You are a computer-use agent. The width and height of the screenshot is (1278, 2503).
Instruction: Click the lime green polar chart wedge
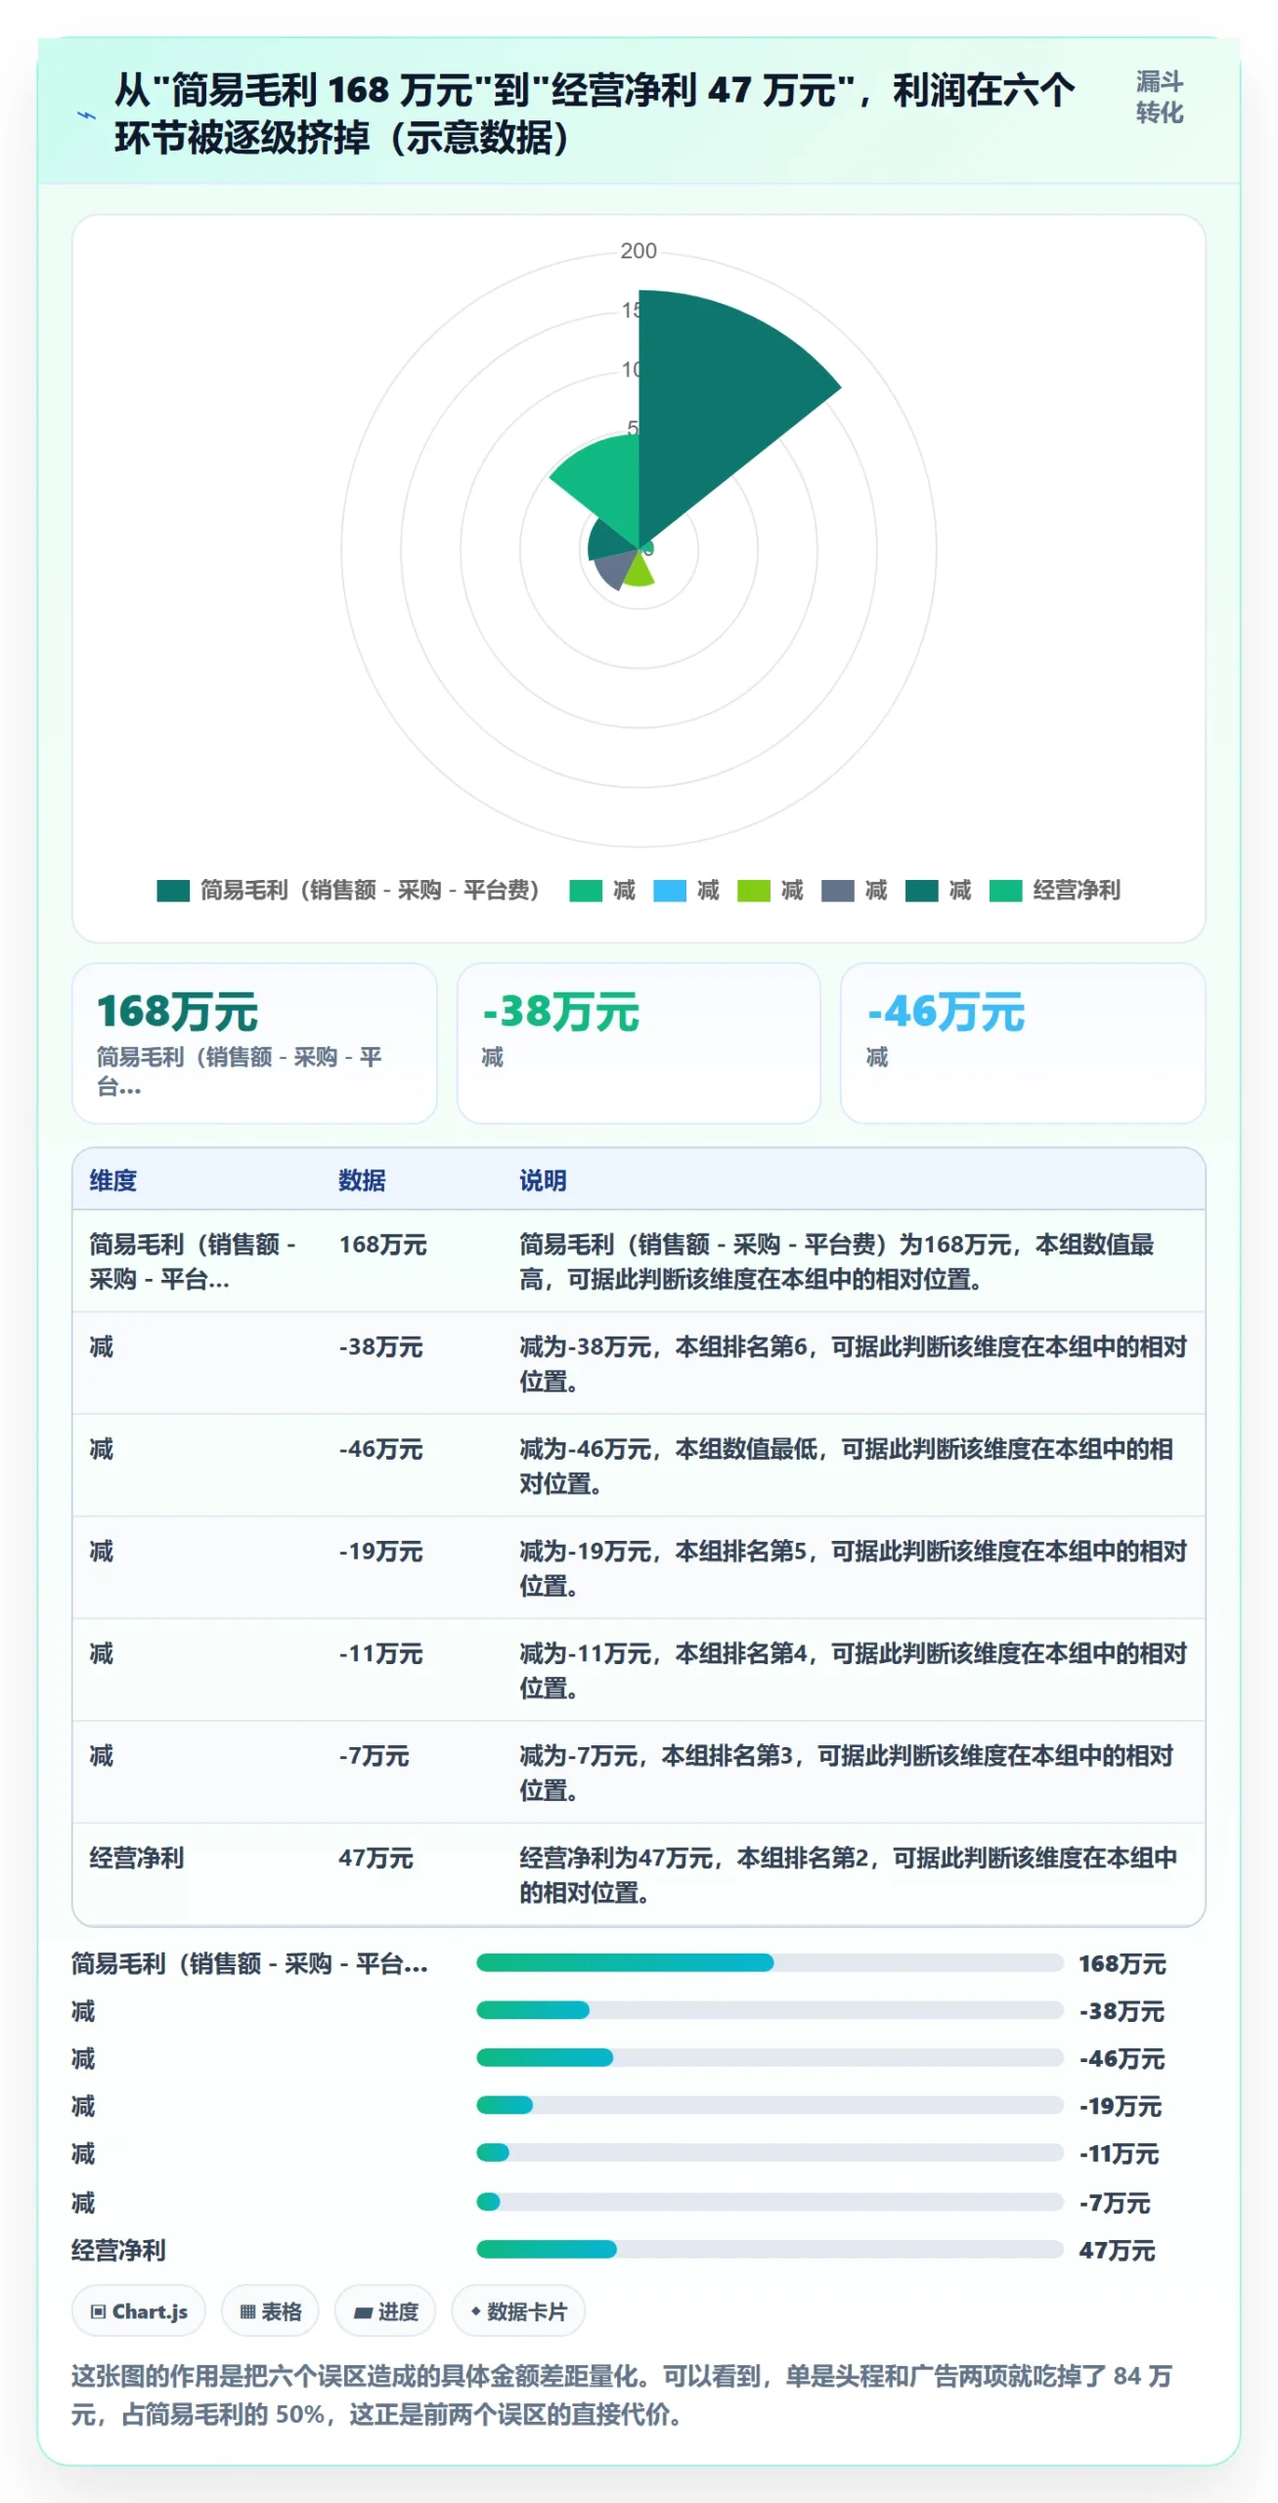[x=638, y=571]
